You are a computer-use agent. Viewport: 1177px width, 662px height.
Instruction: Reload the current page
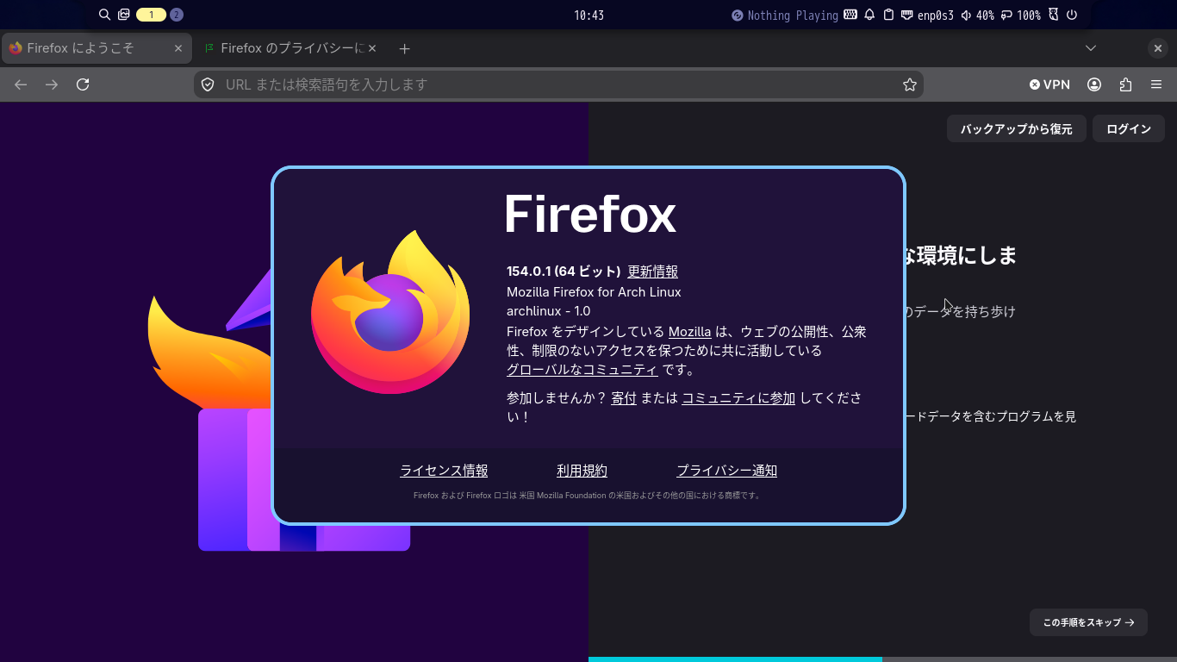(83, 84)
